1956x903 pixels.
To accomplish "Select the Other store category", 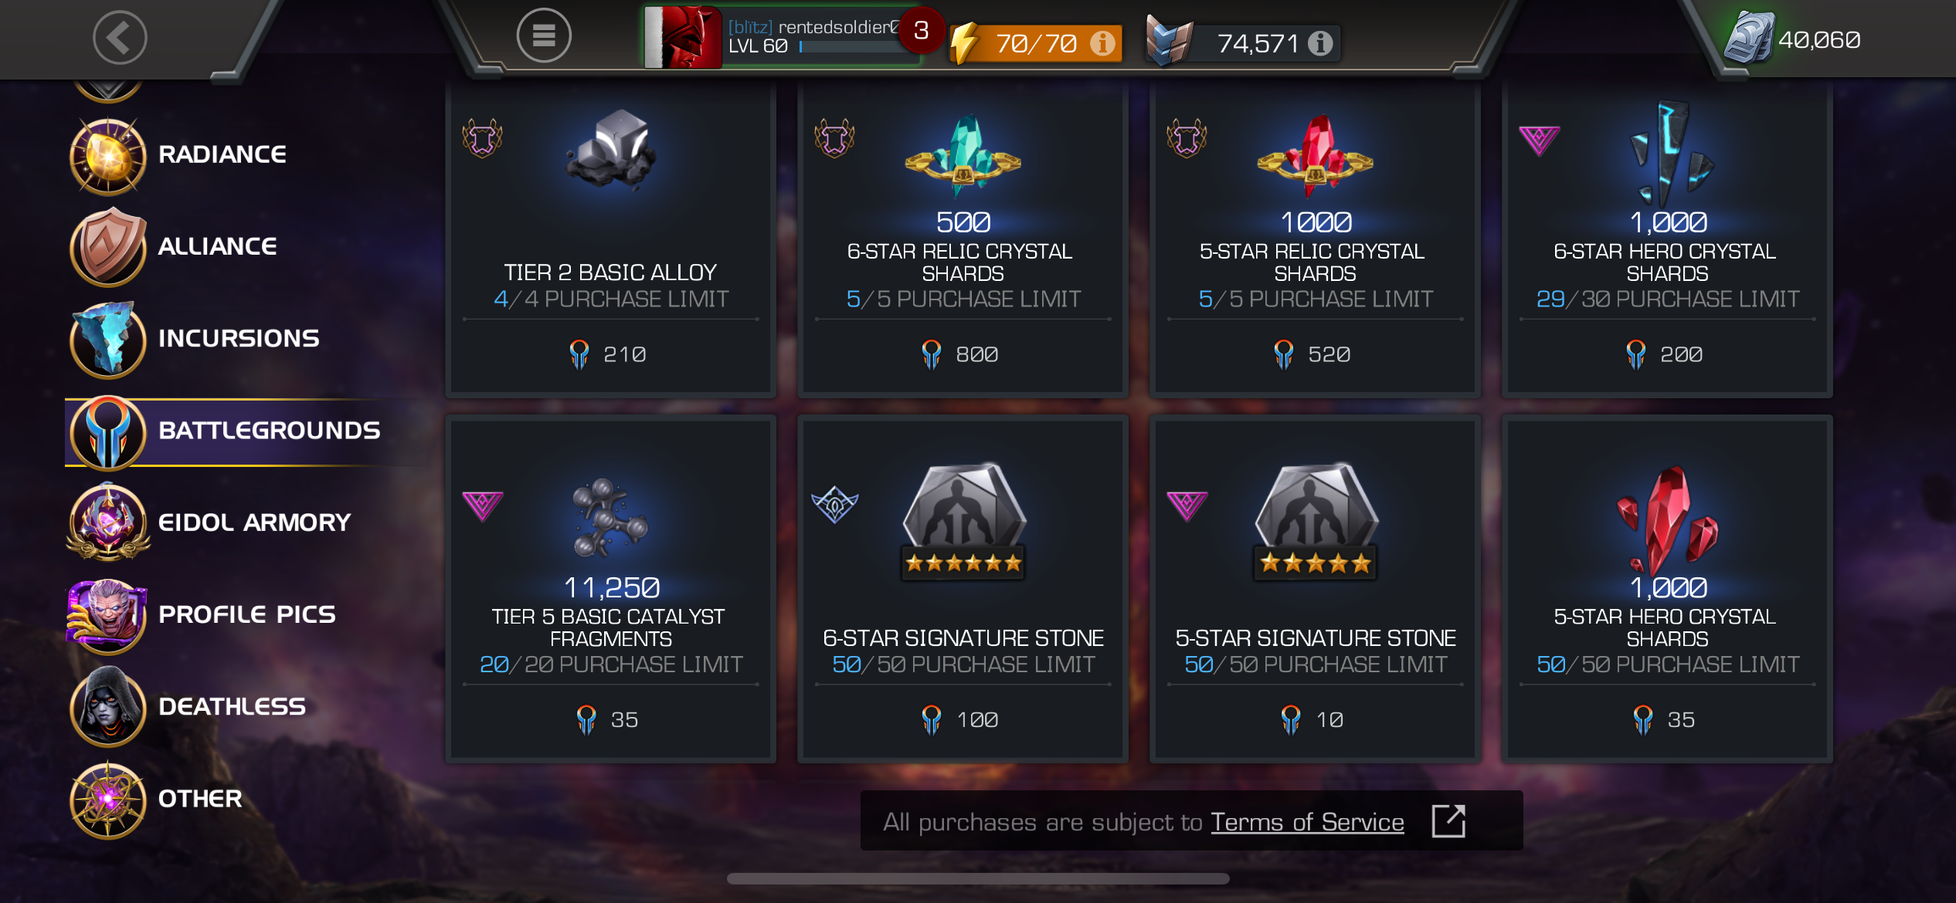I will tap(155, 799).
